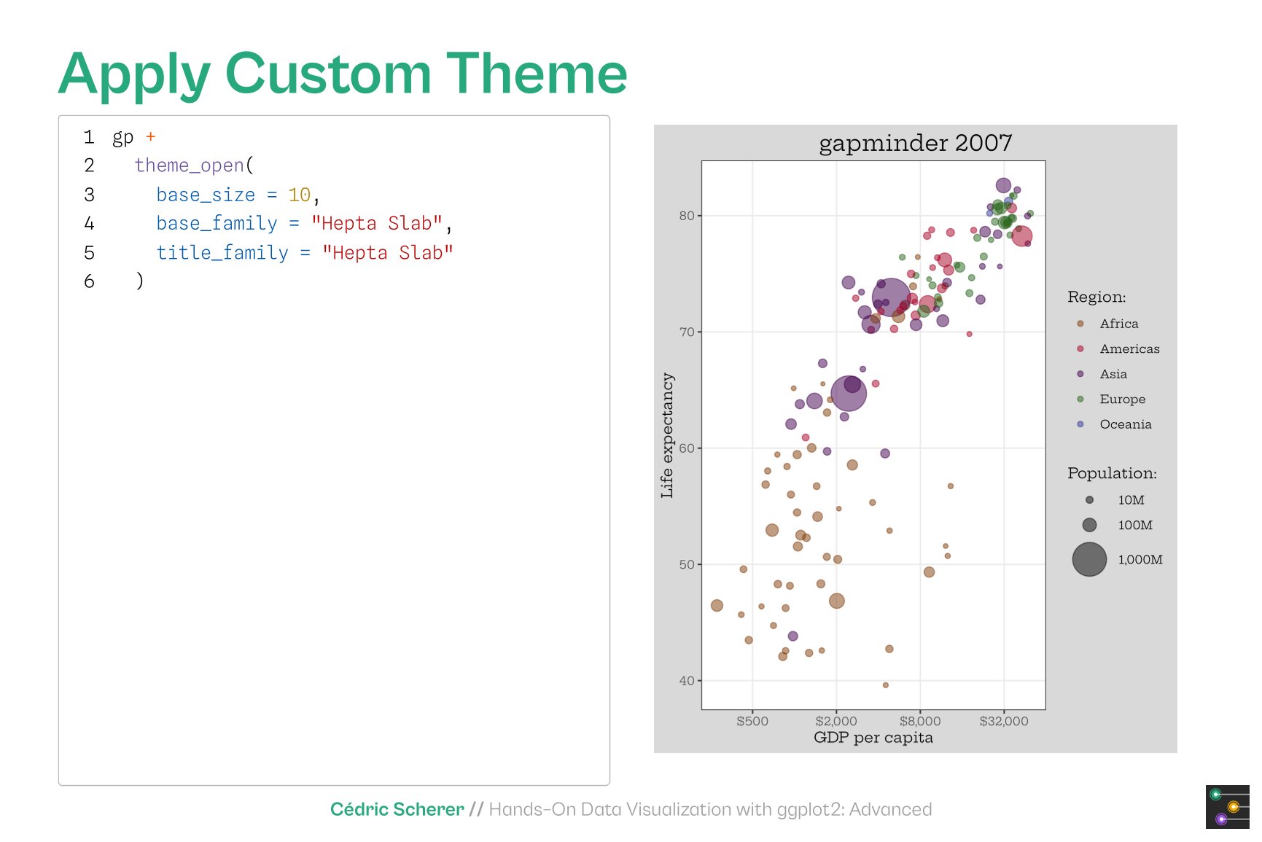Open the Cédric Scherer footer link
The width and height of the screenshot is (1262, 842).
(398, 809)
